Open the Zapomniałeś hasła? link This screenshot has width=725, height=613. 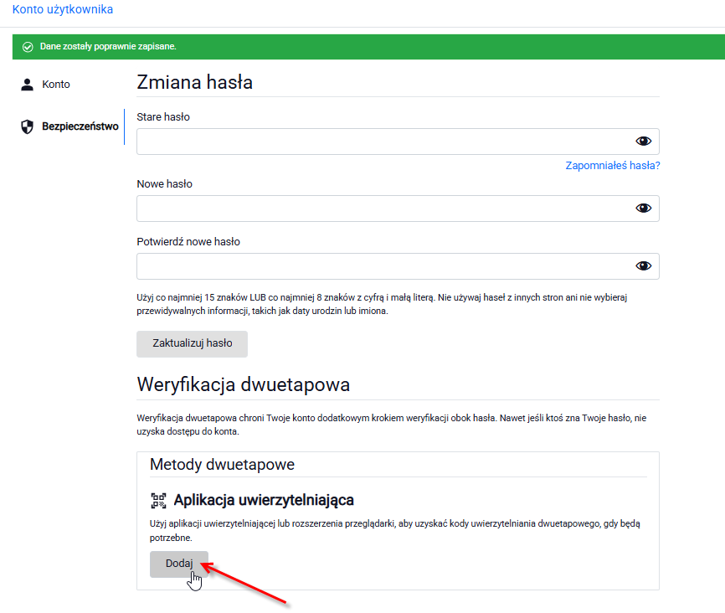point(613,166)
